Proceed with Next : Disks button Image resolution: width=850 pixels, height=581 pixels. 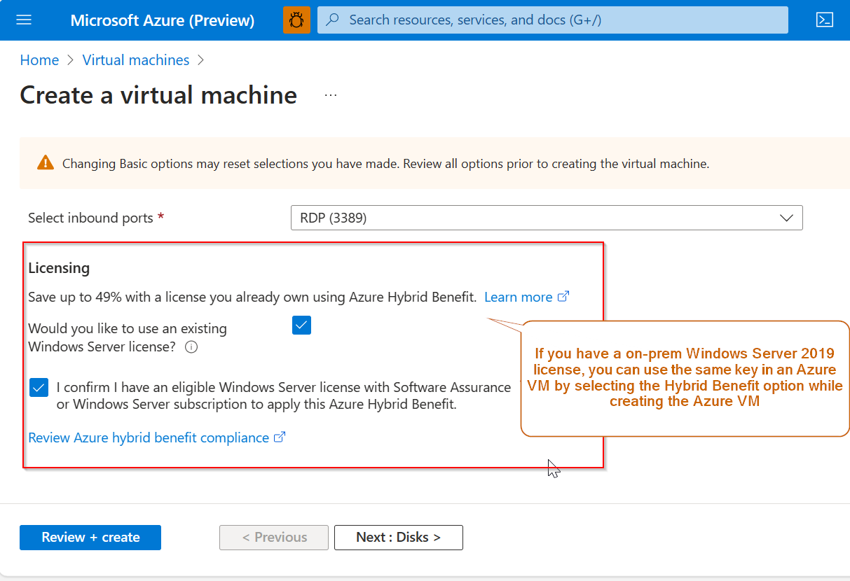[x=399, y=538]
